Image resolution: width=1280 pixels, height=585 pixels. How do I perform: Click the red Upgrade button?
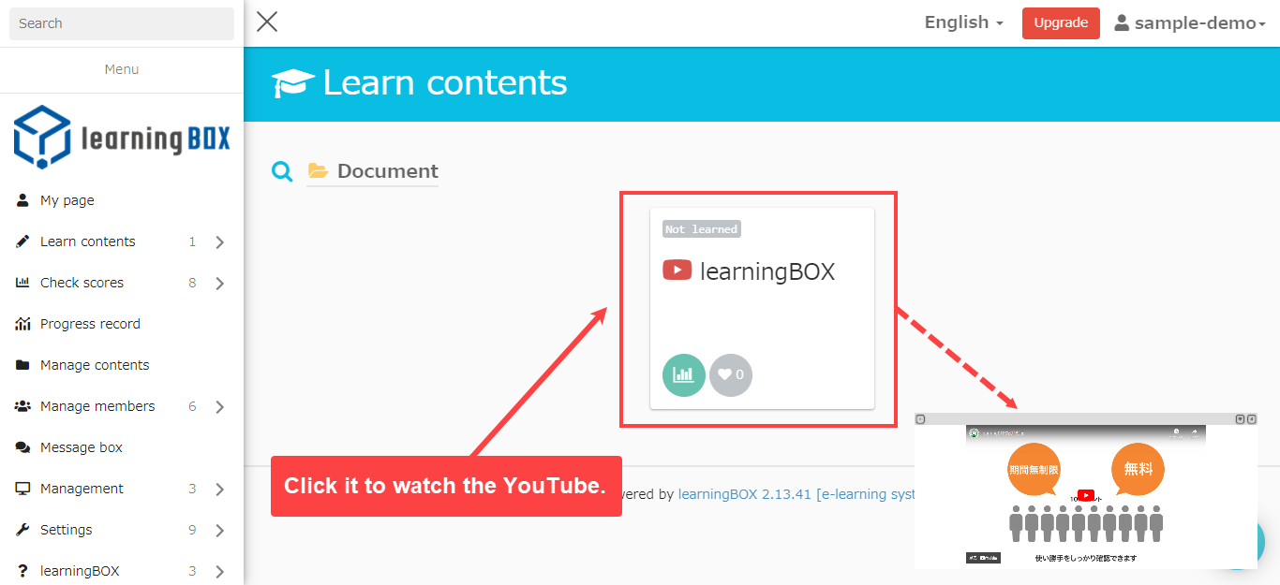[x=1061, y=23]
